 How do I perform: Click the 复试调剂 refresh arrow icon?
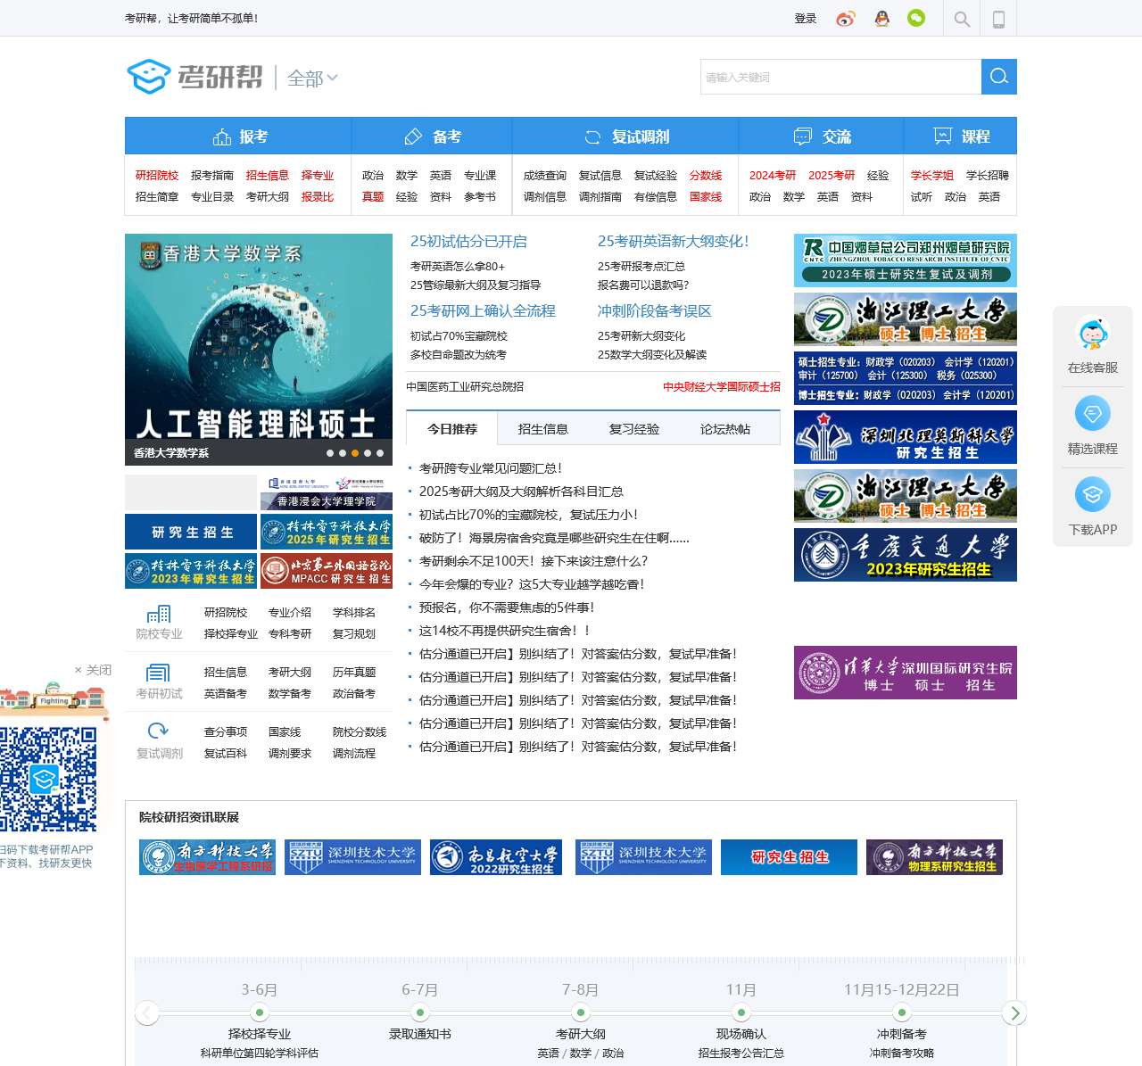point(159,731)
